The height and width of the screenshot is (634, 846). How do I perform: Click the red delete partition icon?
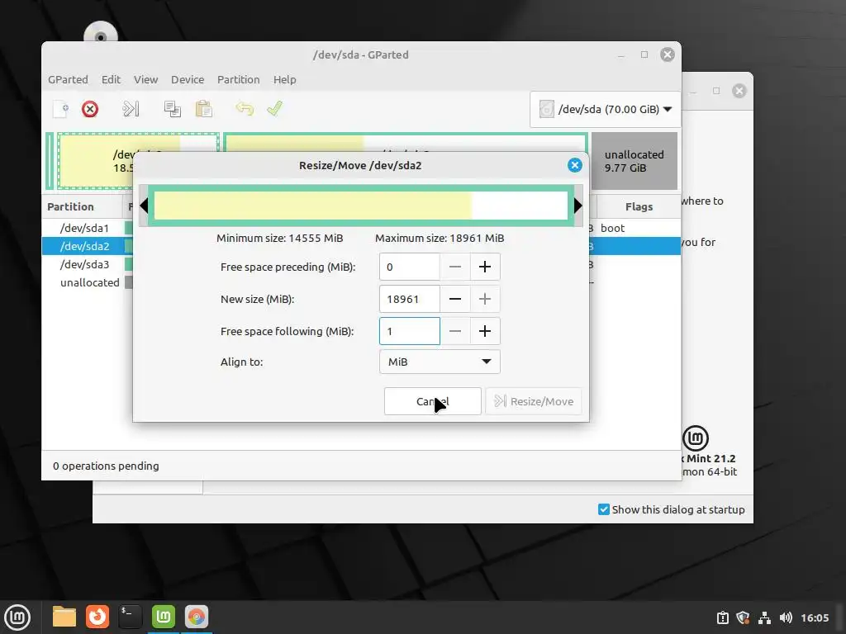pos(90,109)
